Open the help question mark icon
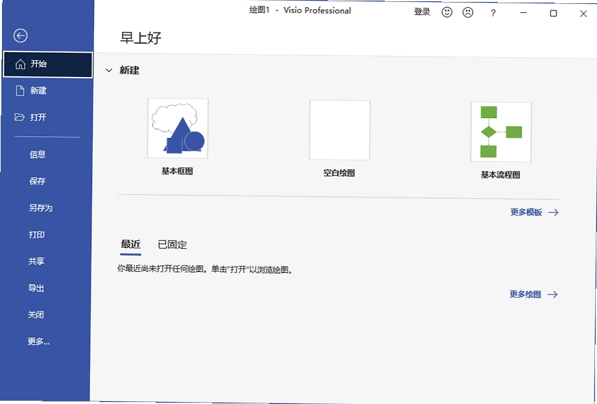The width and height of the screenshot is (597, 404). coord(493,13)
